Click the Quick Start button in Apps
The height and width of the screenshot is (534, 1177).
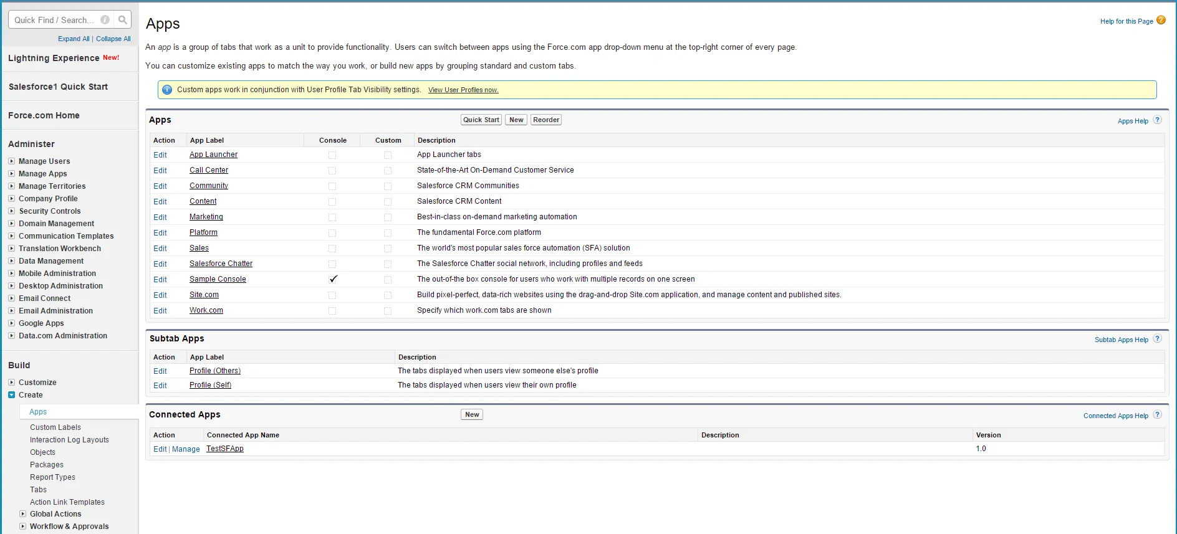(481, 120)
